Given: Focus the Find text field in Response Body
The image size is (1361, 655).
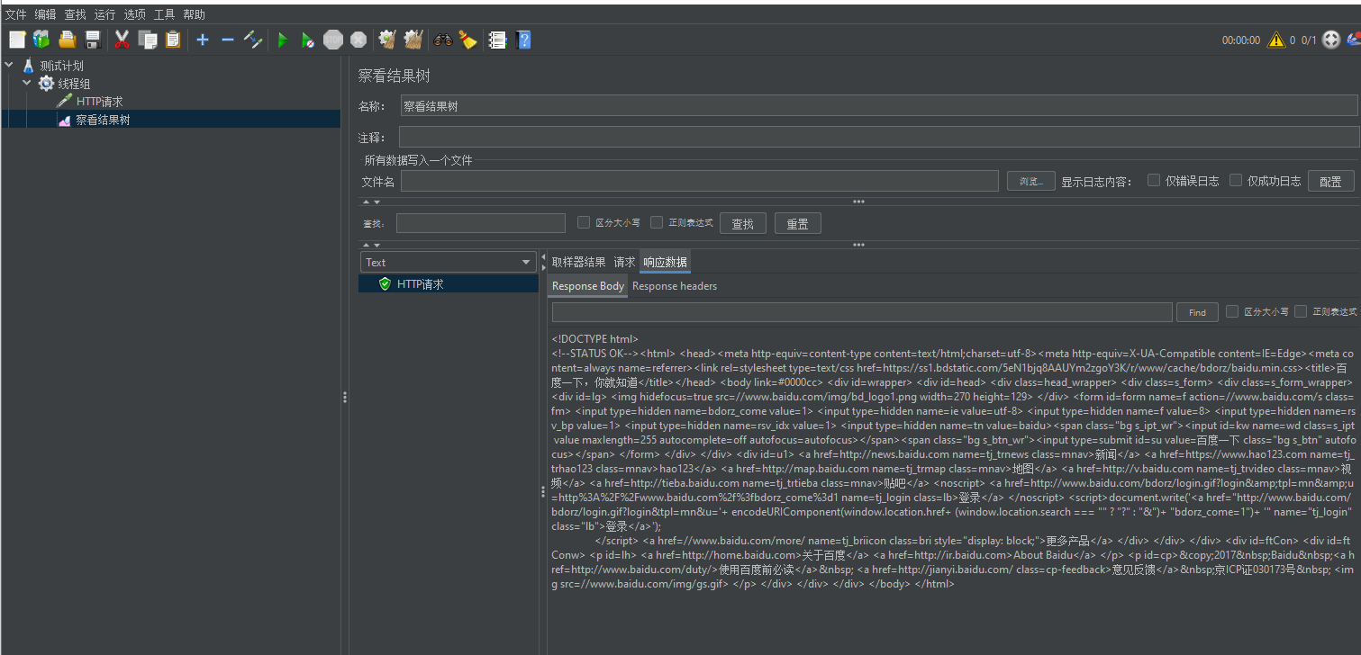Looking at the screenshot, I should point(862,312).
